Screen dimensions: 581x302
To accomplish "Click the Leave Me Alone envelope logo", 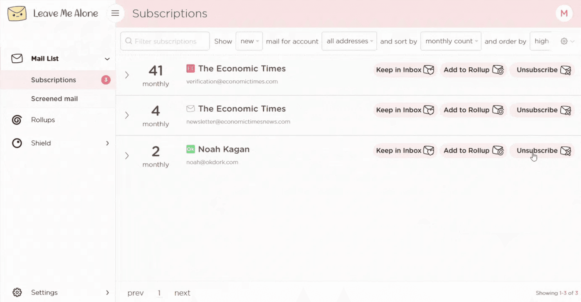I will [17, 13].
